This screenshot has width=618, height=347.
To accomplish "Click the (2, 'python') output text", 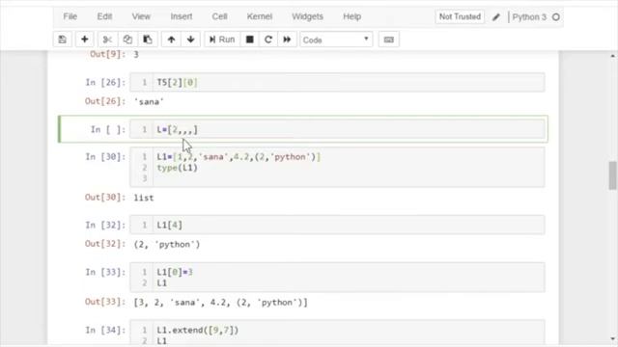I will (x=167, y=244).
